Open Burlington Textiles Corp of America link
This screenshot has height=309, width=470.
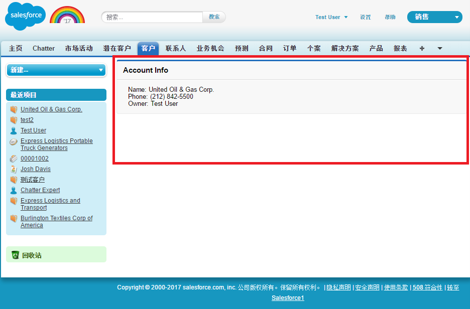click(57, 222)
